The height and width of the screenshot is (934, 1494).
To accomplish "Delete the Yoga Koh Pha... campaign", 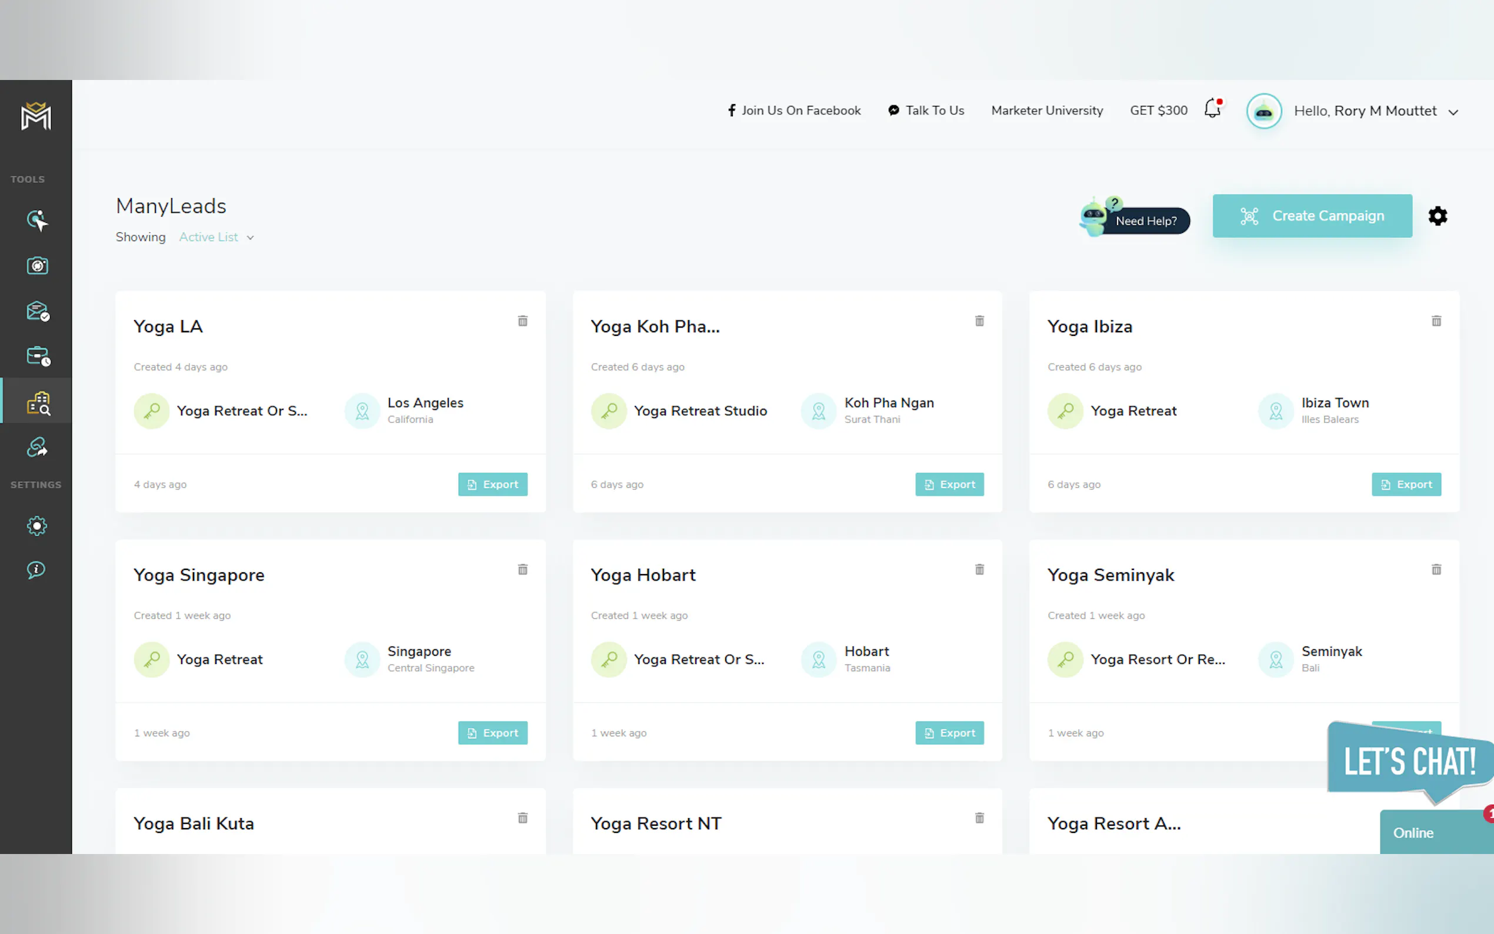I will click(979, 321).
